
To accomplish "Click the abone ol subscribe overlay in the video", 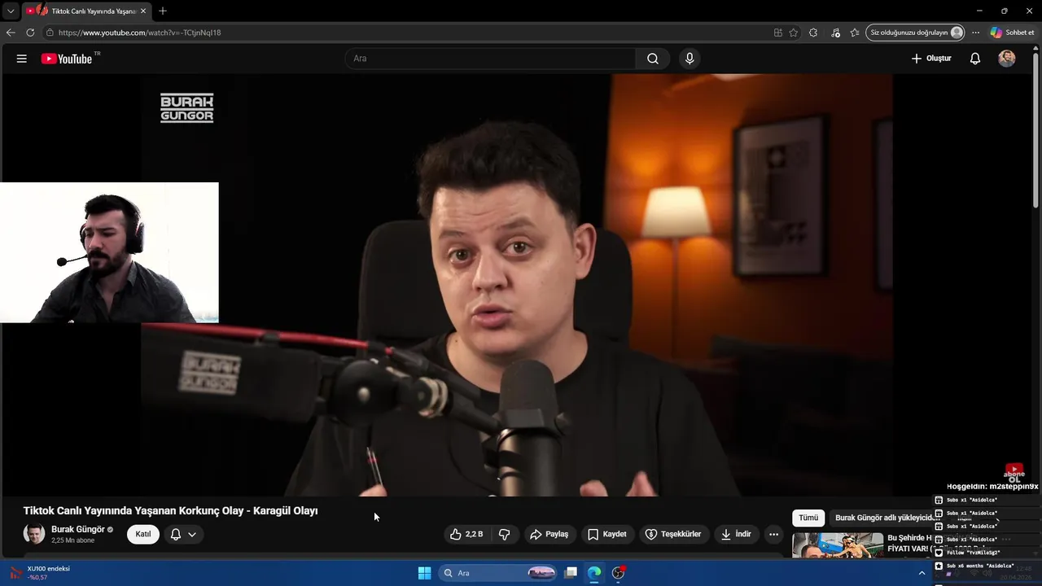I will 1014,473.
